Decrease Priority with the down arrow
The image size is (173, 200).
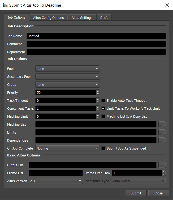pyautogui.click(x=98, y=94)
